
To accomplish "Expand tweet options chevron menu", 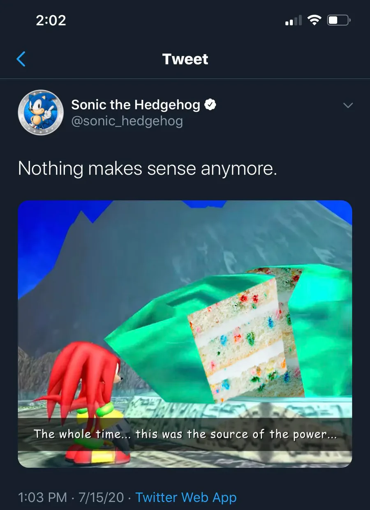I will [x=348, y=106].
